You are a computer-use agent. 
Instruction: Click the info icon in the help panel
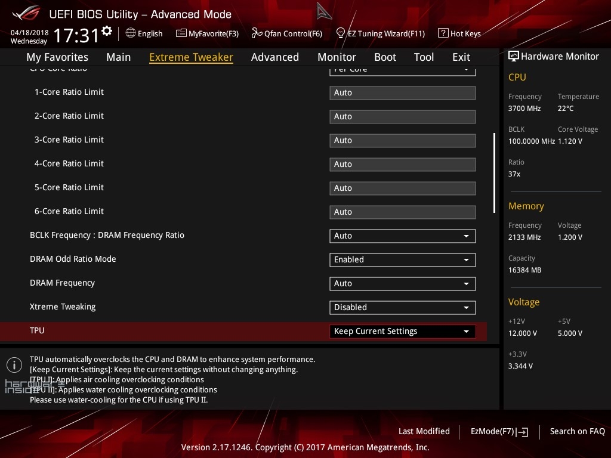(14, 365)
